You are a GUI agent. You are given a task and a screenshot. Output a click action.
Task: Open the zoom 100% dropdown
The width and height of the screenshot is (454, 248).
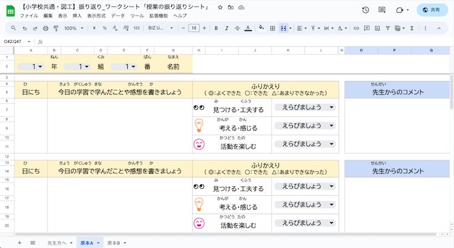coord(74,28)
